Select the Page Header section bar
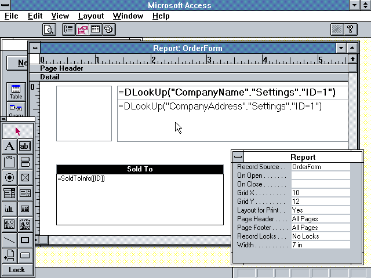Screen dimensions: 371x278 tap(189, 68)
